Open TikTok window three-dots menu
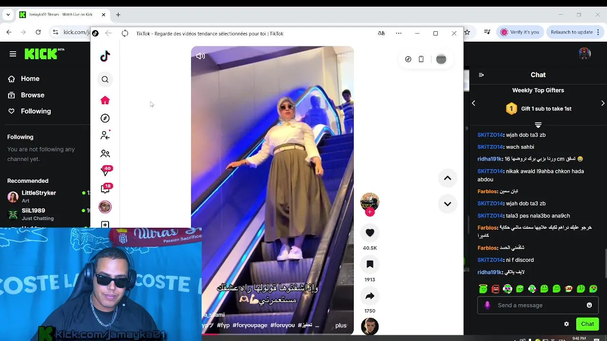The image size is (607, 341). [x=399, y=33]
